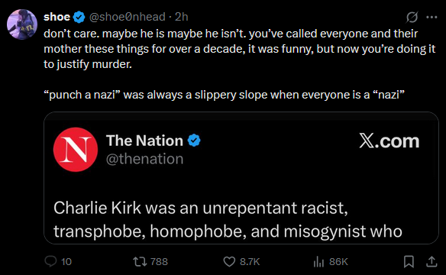The image size is (446, 275).
Task: Repost this tweet using the retweet icon
Action: 140,261
